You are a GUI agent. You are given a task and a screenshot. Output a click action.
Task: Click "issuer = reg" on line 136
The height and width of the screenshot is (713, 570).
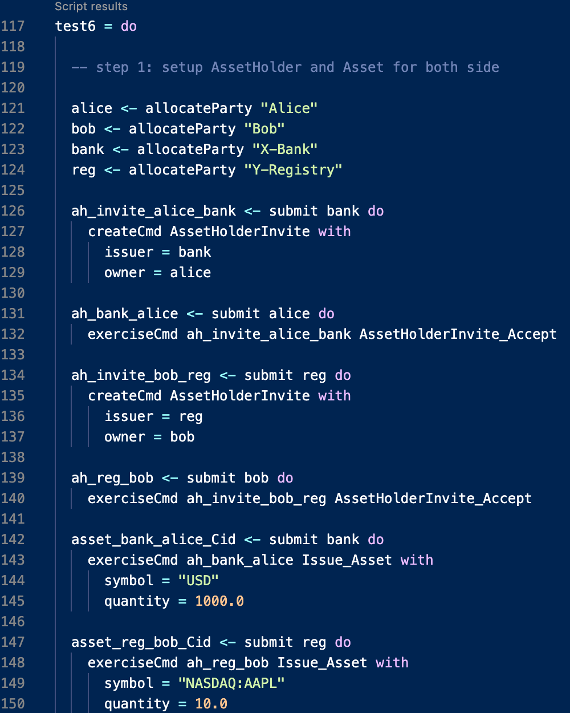click(153, 416)
